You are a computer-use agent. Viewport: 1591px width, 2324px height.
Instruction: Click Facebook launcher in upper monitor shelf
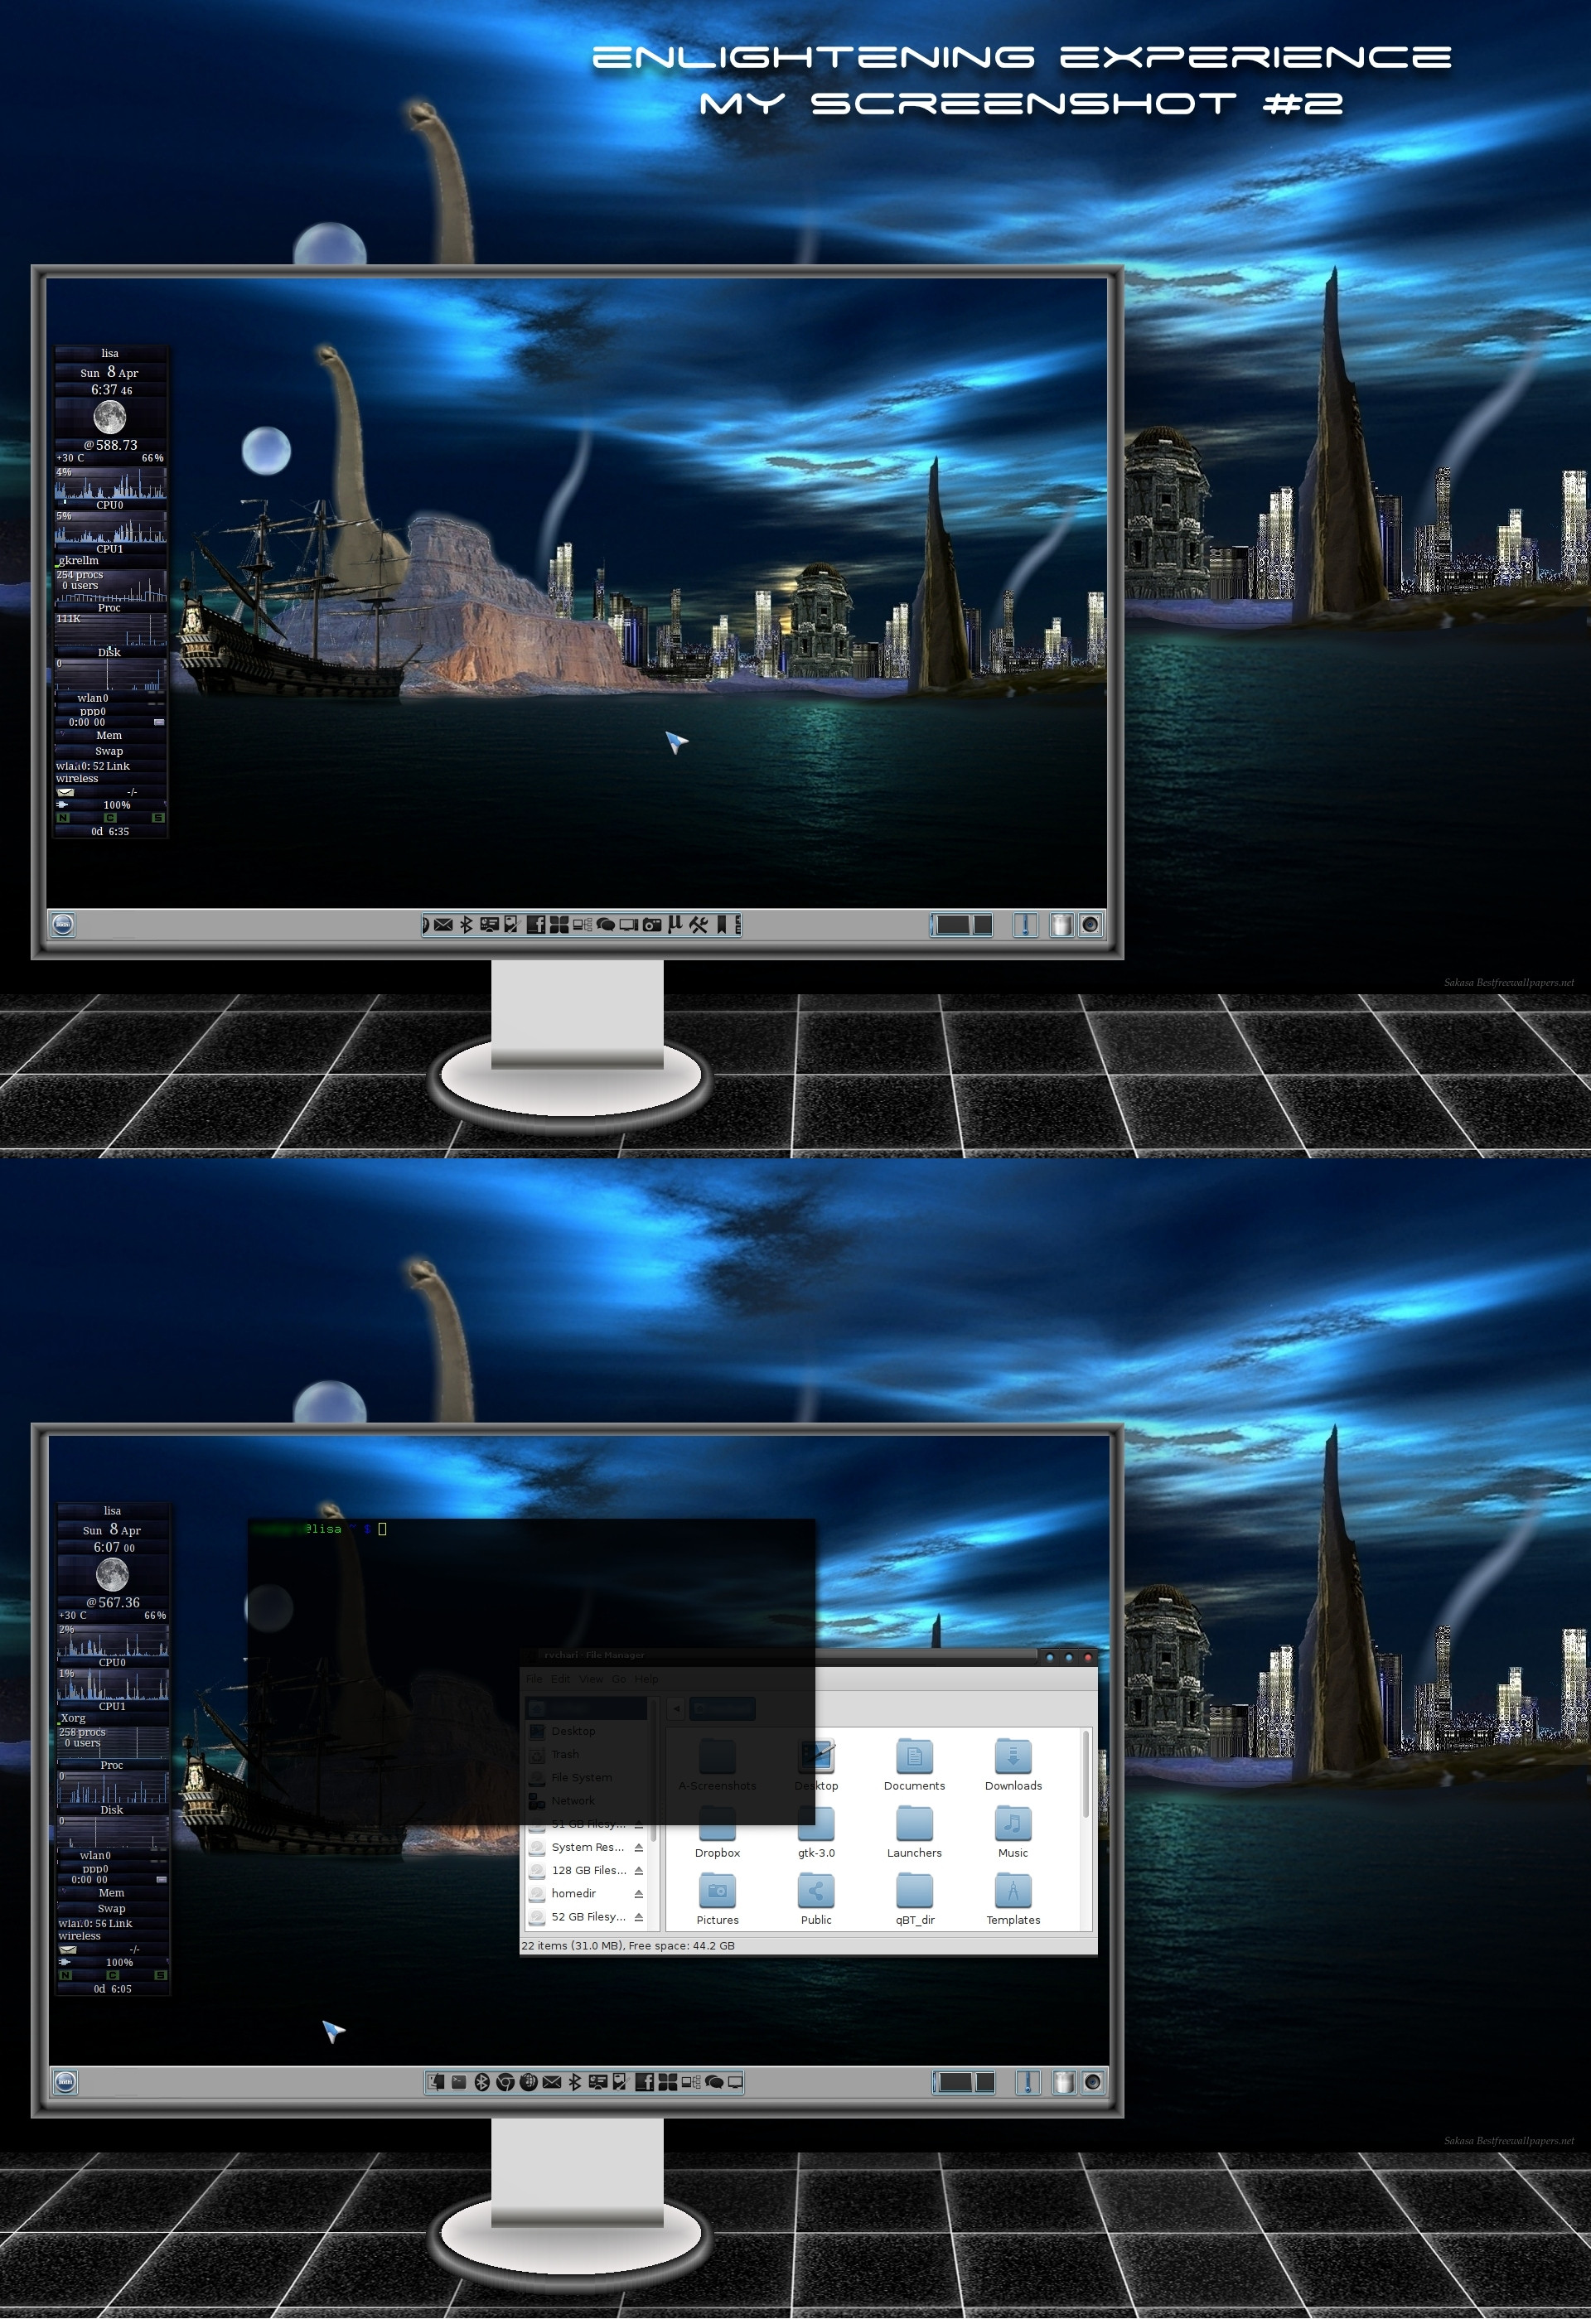pyautogui.click(x=537, y=925)
